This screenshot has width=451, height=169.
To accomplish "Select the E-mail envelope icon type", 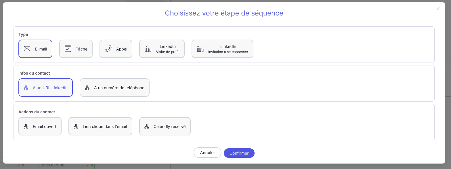I will (27, 49).
